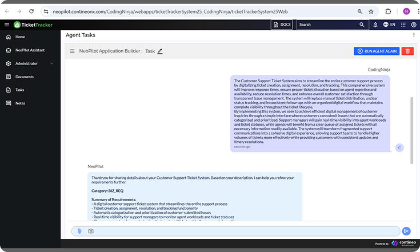The image size is (420, 252).
Task: Click the 'seconds ago' timestamp
Action: pyautogui.click(x=242, y=147)
